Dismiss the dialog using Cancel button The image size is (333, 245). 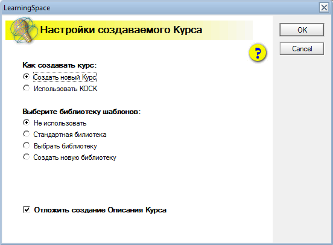point(302,49)
